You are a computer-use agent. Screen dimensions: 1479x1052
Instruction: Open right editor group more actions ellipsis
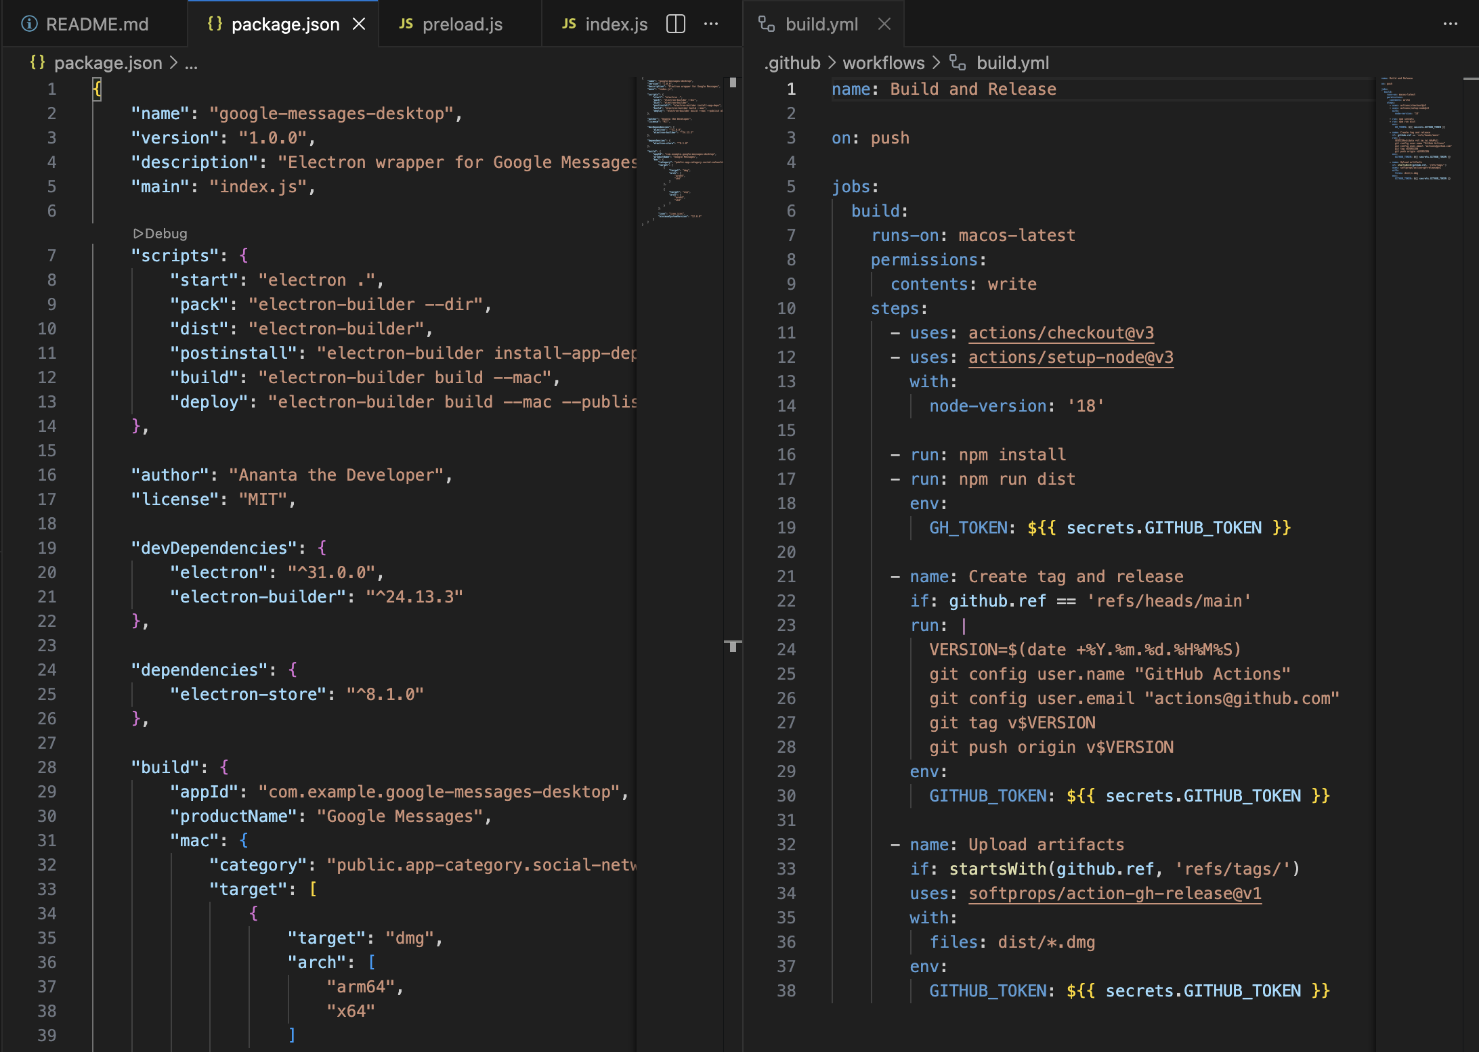(1450, 24)
